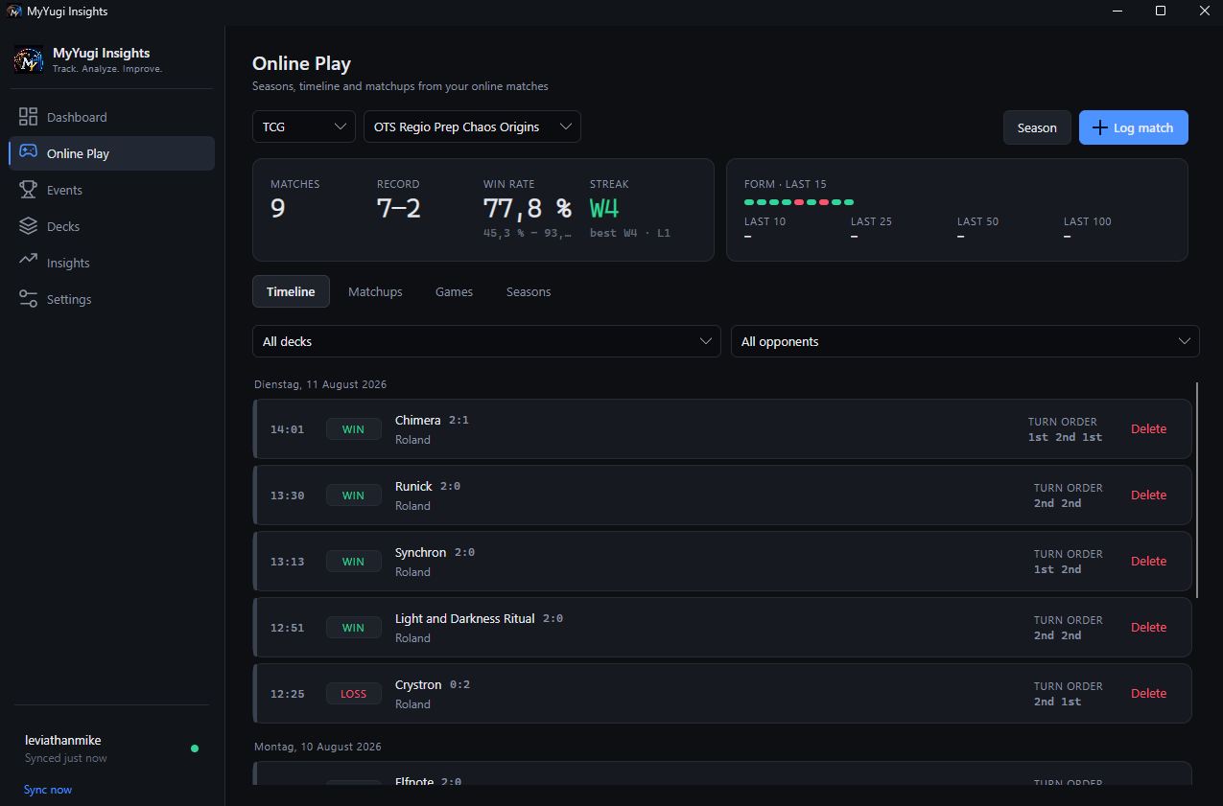The width and height of the screenshot is (1223, 806).
Task: Click the LOSS badge on Crystron row
Action: (x=354, y=694)
